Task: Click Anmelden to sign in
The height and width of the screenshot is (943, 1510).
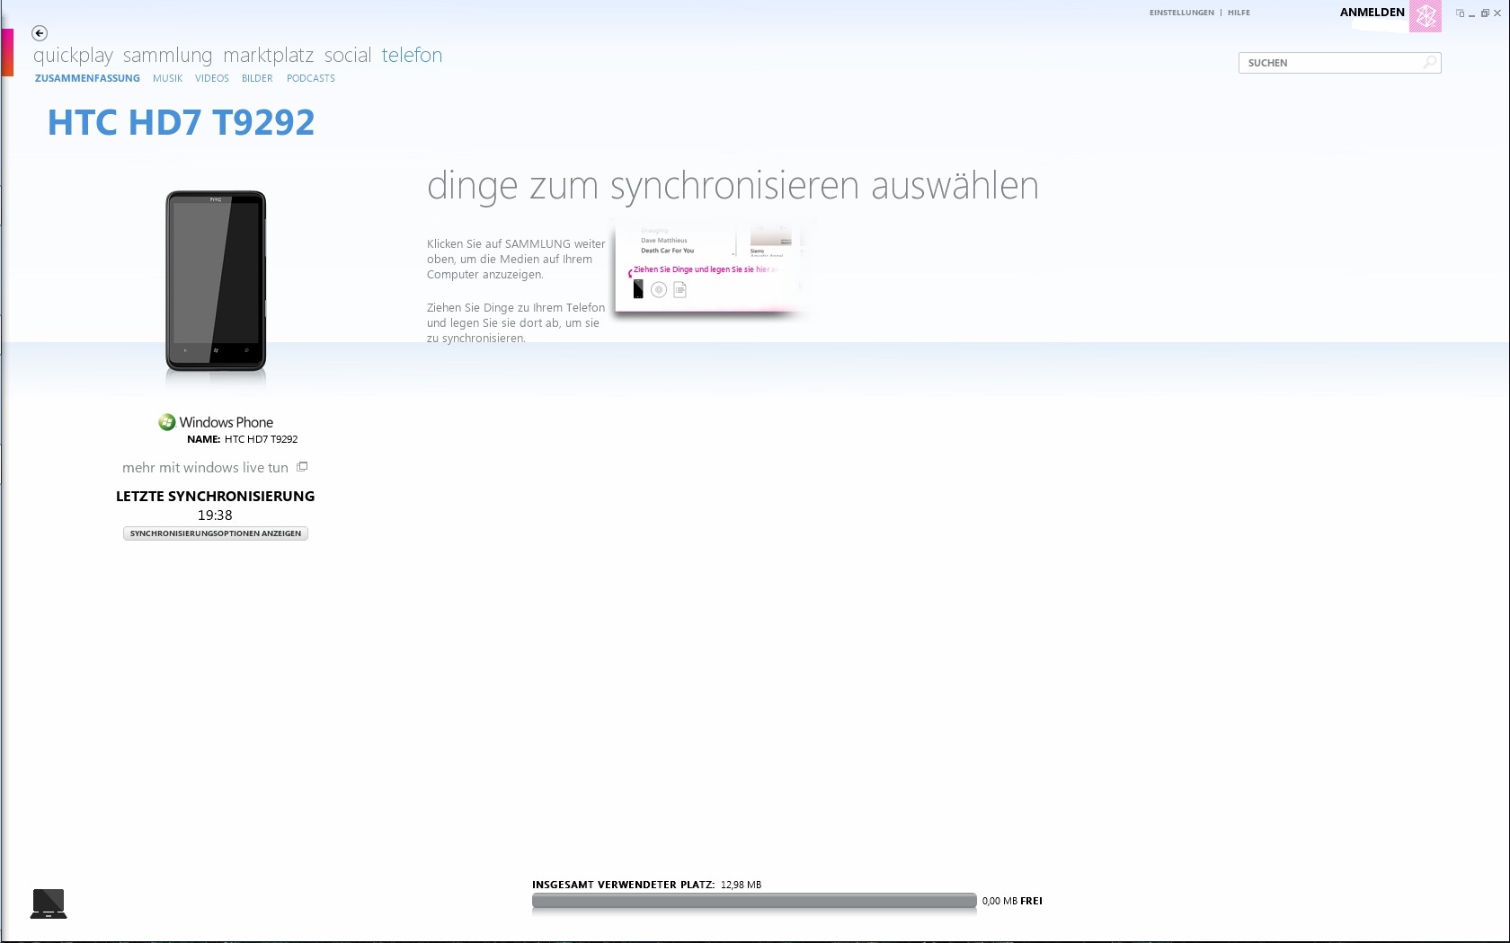Action: (1372, 13)
